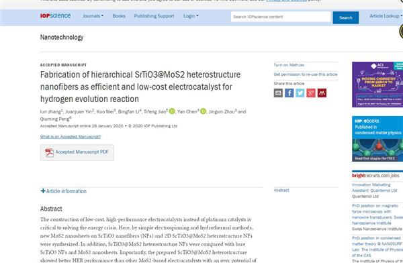
Task: Click Get permission to re-use this article
Action: tap(306, 74)
